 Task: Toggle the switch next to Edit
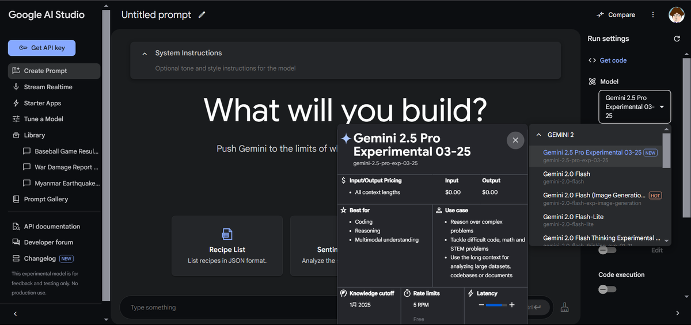(607, 250)
